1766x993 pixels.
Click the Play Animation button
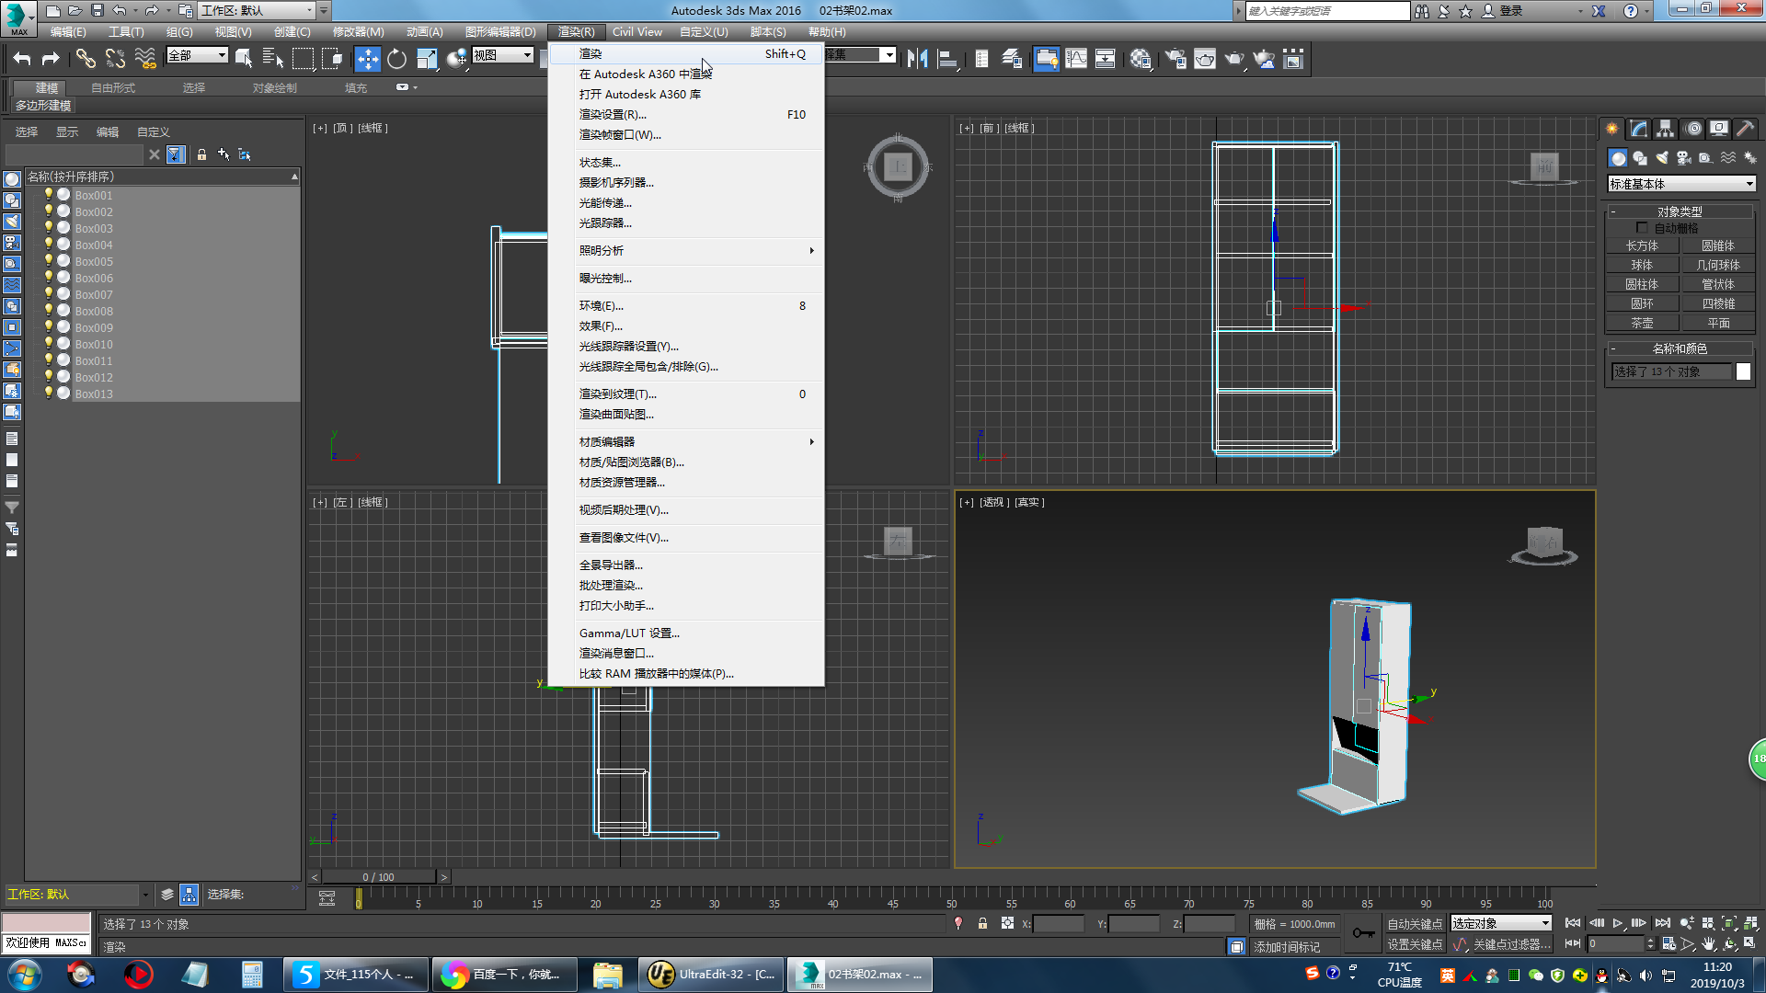(x=1618, y=923)
